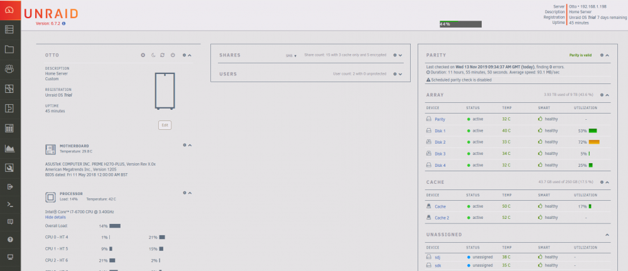Click the motherboard chip icon
Image resolution: width=628 pixels, height=271 pixels.
pyautogui.click(x=50, y=149)
